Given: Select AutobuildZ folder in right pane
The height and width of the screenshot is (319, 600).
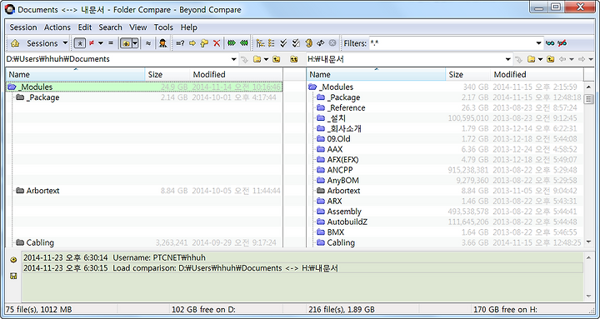Looking at the screenshot, I should tap(347, 222).
